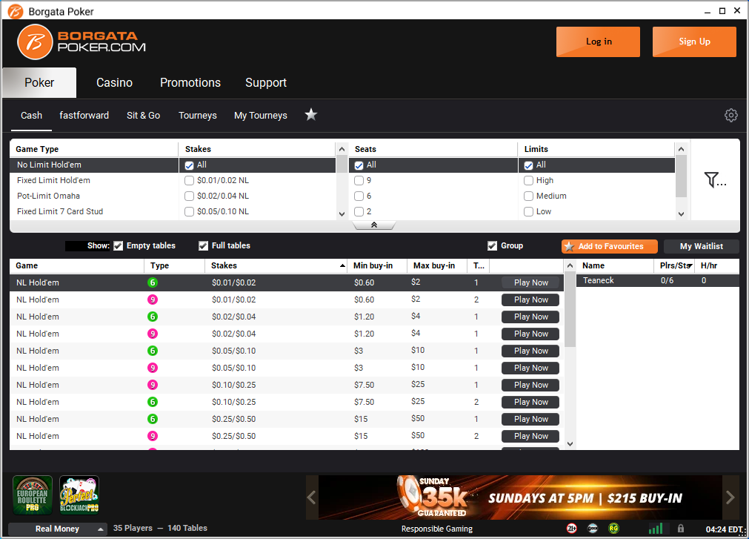Click 9-seat icon for $0.01/$0.02 table
The width and height of the screenshot is (749, 539).
(x=153, y=300)
